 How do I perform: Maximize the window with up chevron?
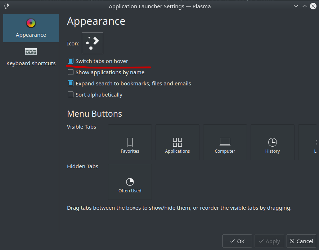[305, 6]
